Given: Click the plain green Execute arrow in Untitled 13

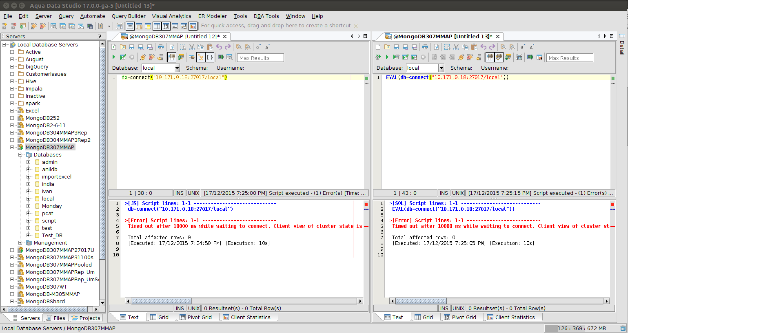Looking at the screenshot, I should pyautogui.click(x=387, y=57).
